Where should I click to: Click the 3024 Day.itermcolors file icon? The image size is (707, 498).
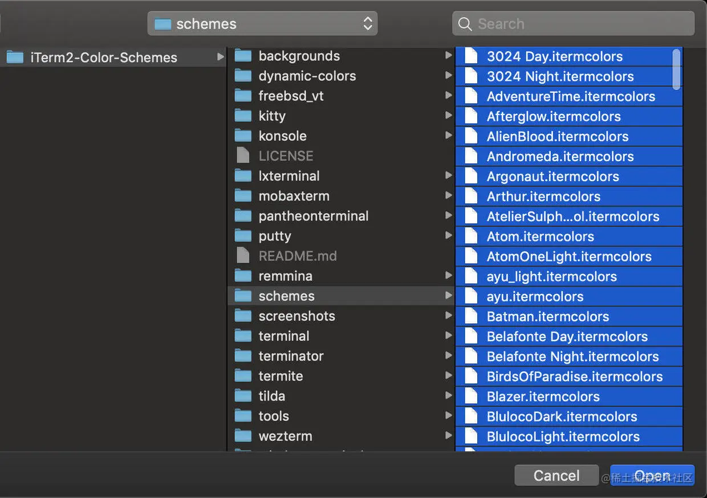click(x=471, y=56)
